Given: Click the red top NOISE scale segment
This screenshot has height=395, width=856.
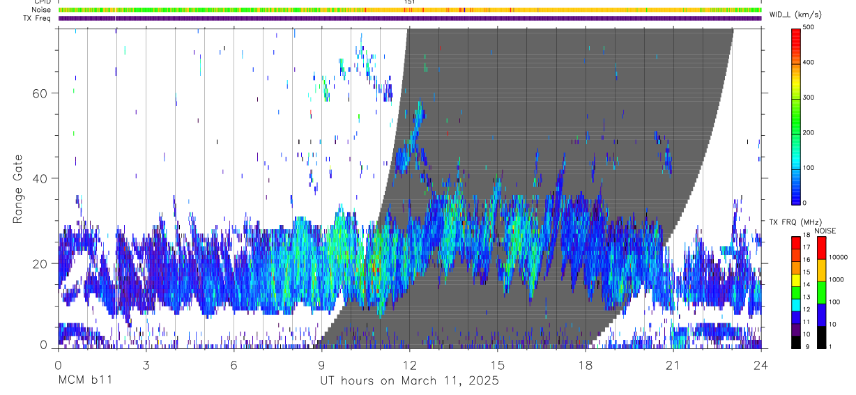Looking at the screenshot, I should coord(821,247).
